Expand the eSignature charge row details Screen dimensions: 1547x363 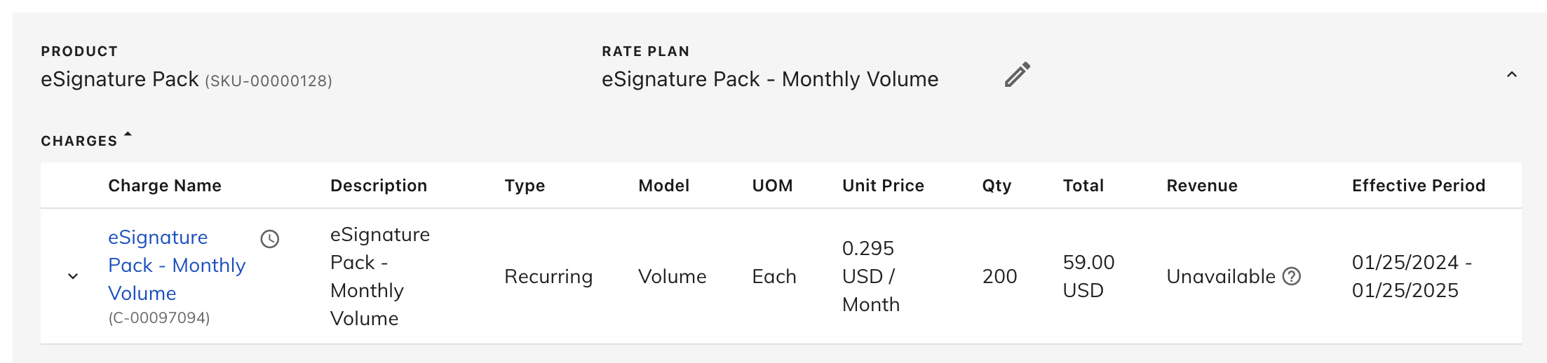(x=73, y=276)
